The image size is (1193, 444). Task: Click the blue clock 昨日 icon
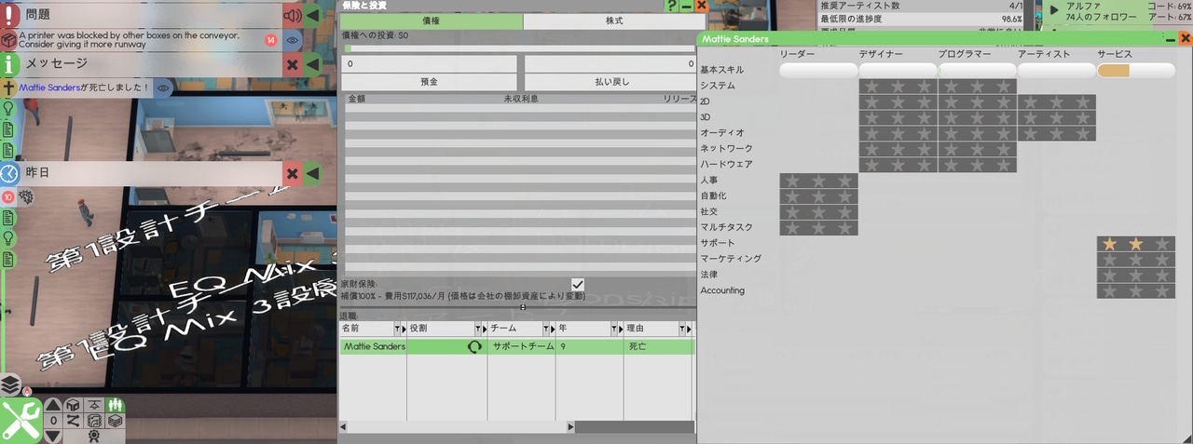[9, 173]
